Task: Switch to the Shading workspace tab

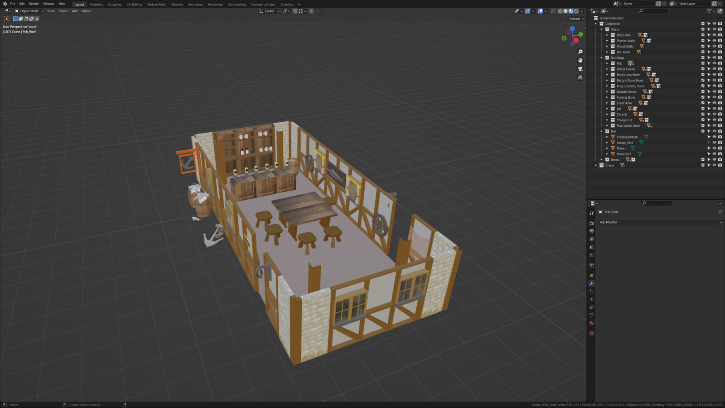Action: [x=177, y=5]
